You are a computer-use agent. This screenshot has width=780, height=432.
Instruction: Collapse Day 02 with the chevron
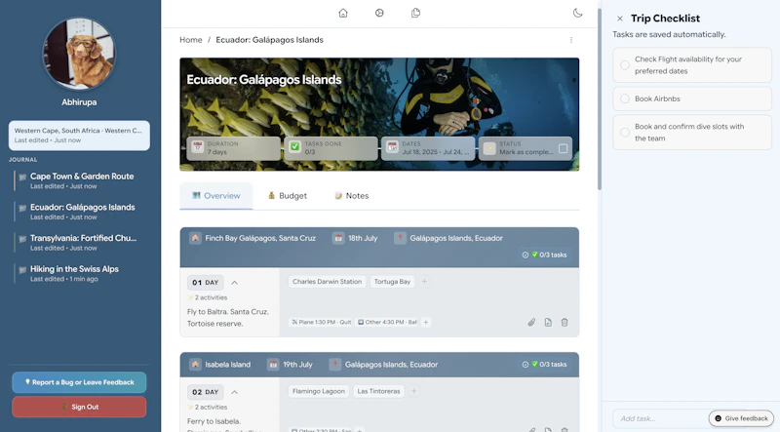pos(234,392)
